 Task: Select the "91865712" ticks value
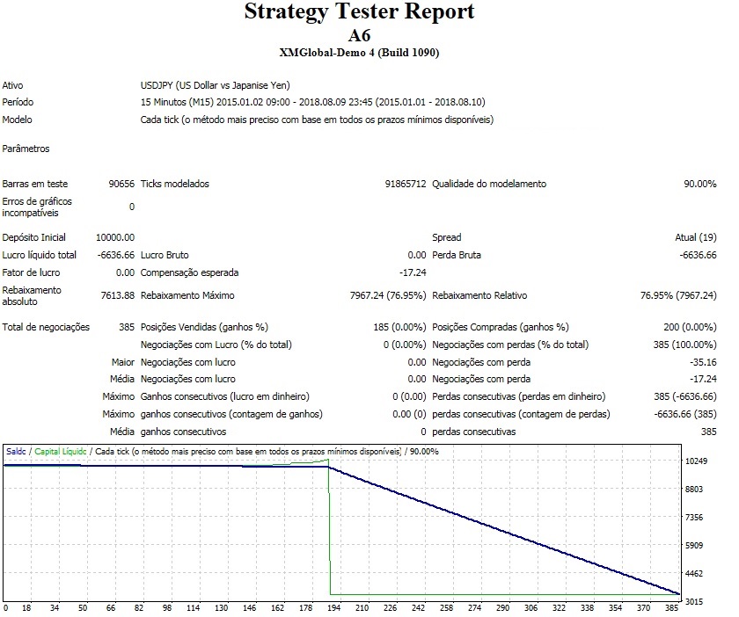pyautogui.click(x=406, y=184)
